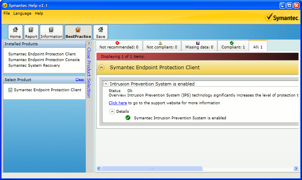Select Symantec System Recovery in list
This screenshot has height=180, width=302.
tap(34, 66)
